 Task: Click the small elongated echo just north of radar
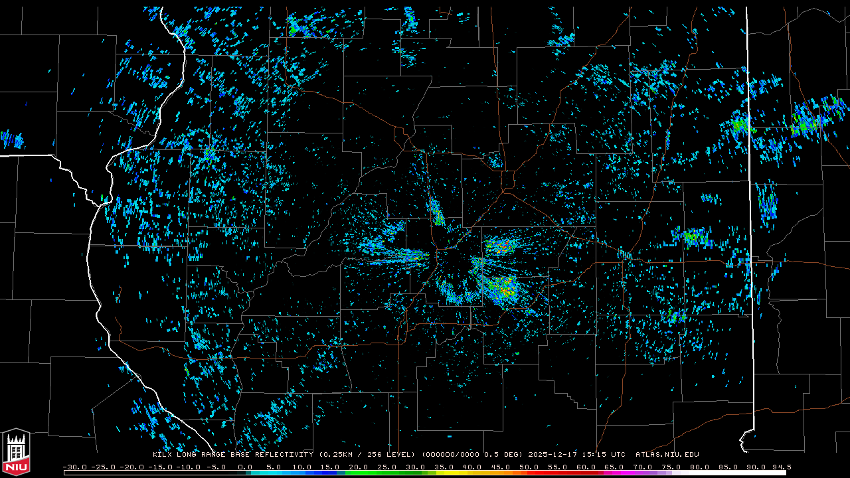[436, 212]
